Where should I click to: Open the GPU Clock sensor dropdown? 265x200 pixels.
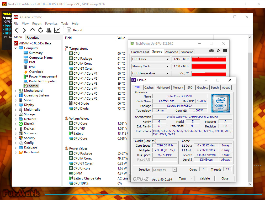(x=167, y=59)
